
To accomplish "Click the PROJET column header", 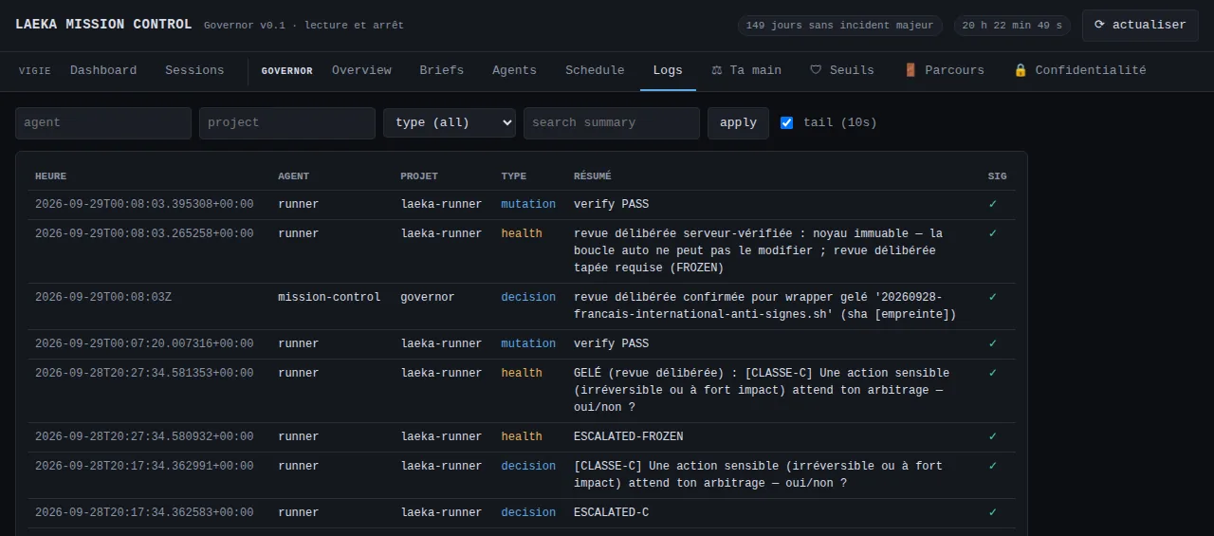I will pos(419,176).
